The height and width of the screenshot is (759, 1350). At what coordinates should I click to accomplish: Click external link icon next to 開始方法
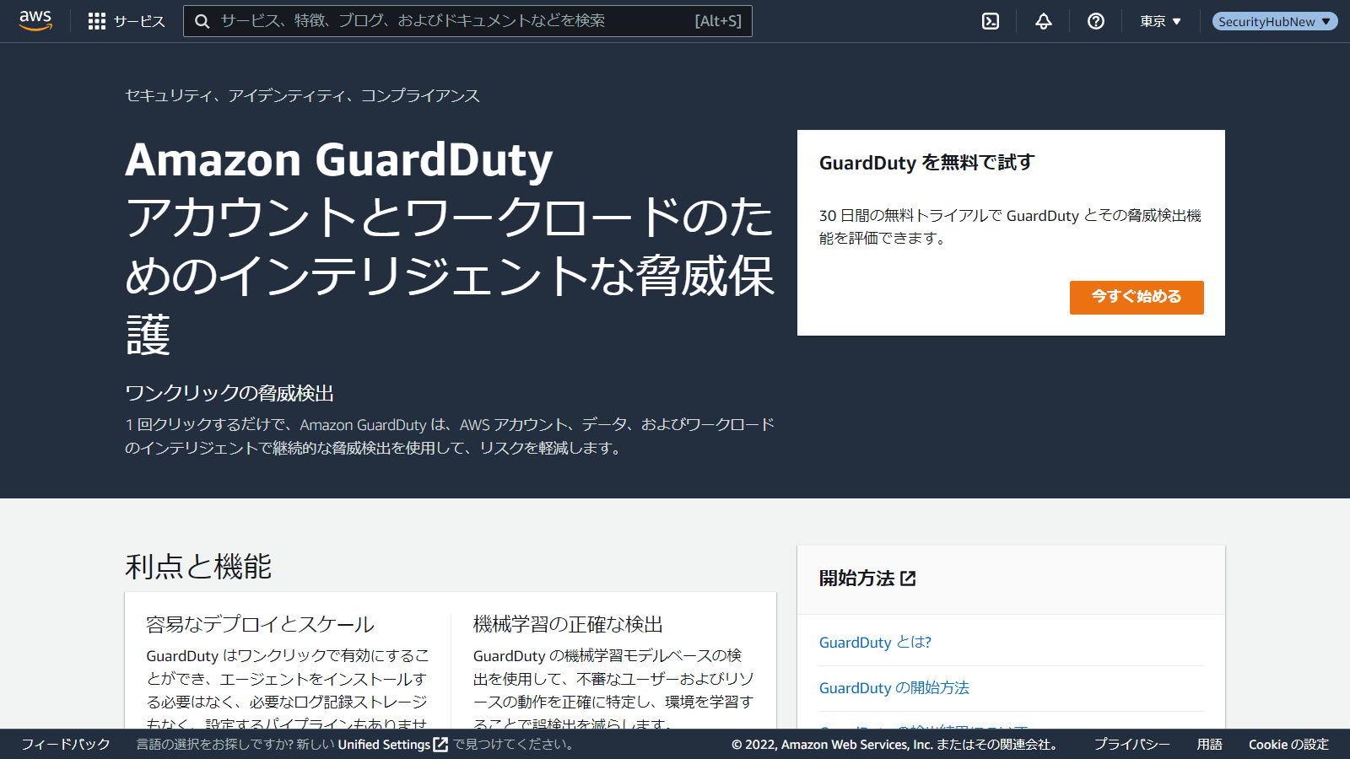point(909,579)
